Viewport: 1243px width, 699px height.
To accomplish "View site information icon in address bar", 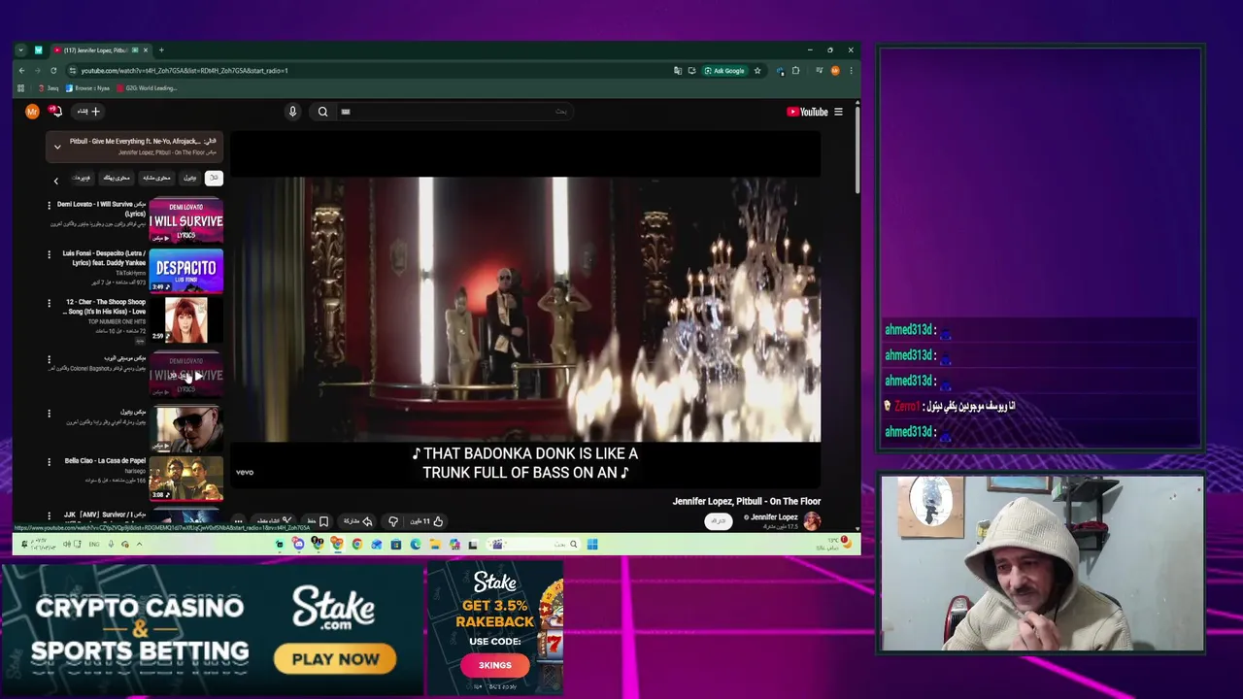I will (72, 71).
